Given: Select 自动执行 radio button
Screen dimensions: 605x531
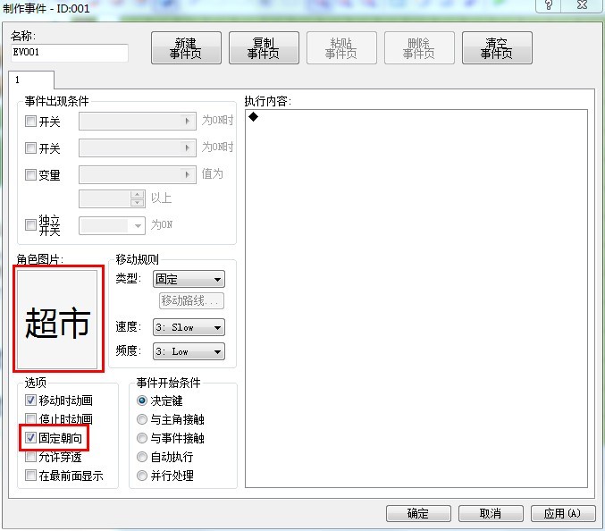Looking at the screenshot, I should pyautogui.click(x=142, y=457).
